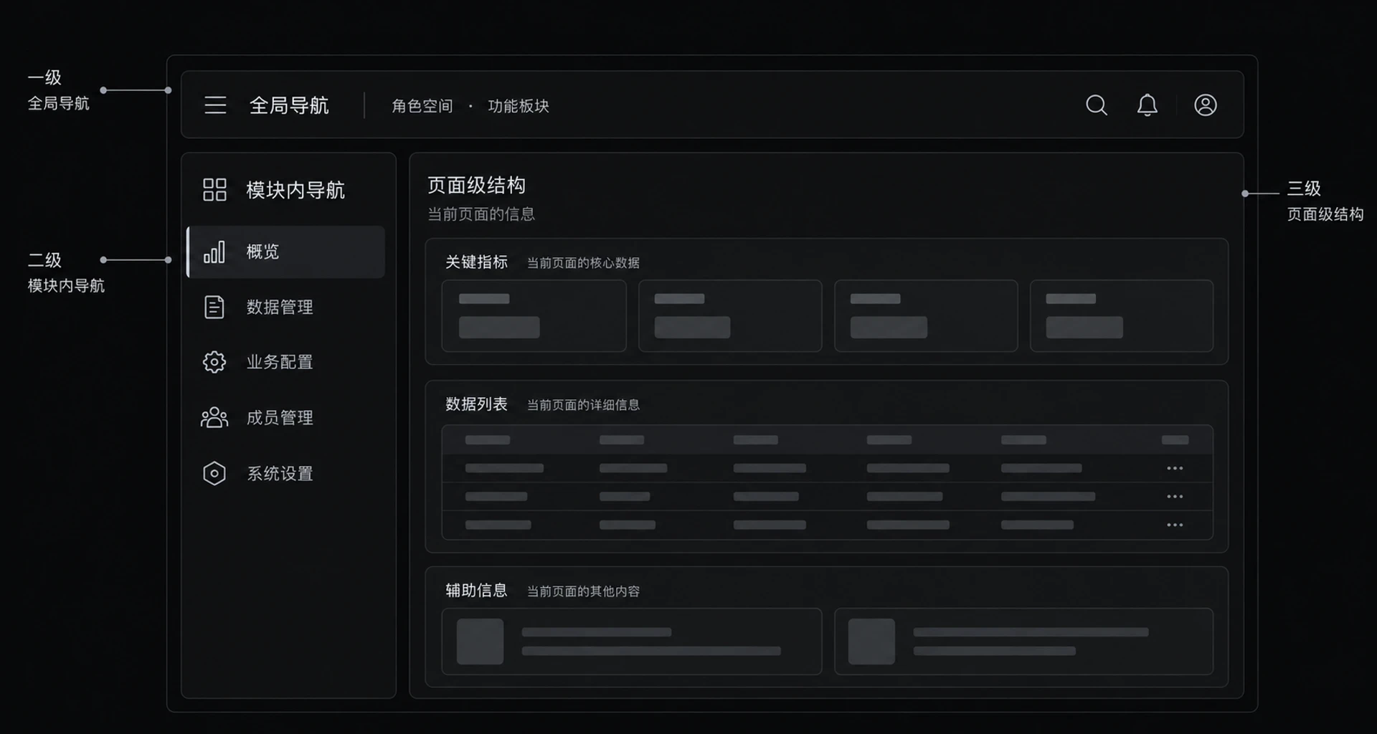This screenshot has height=734, width=1377.
Task: Click the right 辅助信息 card thumbnail
Action: 871,642
